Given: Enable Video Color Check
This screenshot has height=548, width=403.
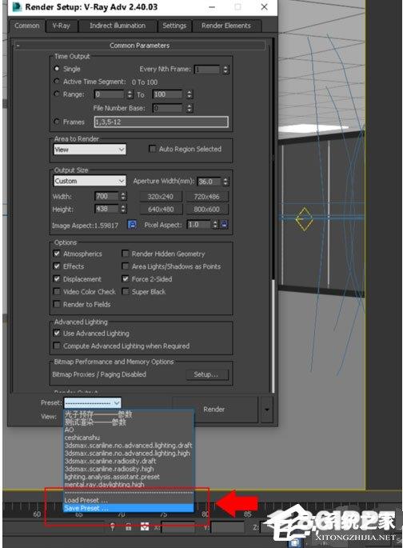Looking at the screenshot, I should (x=57, y=291).
